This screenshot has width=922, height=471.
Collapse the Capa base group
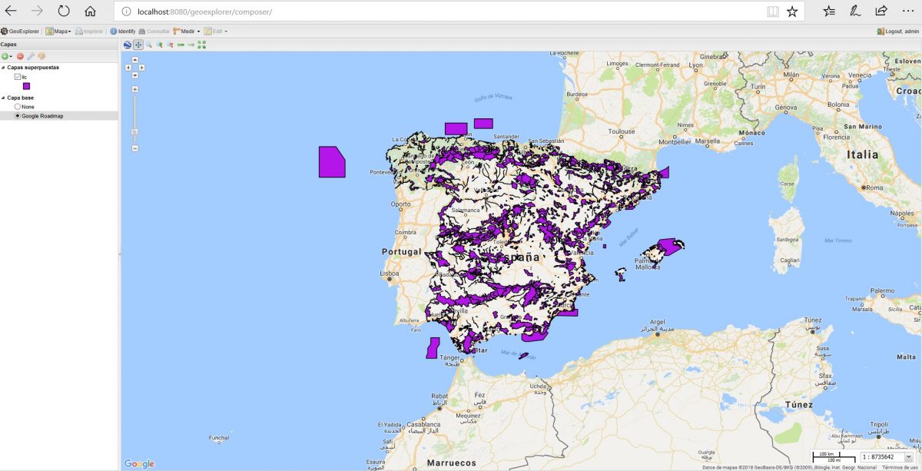(x=3, y=98)
